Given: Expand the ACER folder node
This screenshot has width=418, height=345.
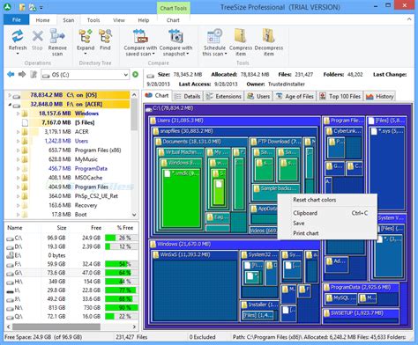Looking at the screenshot, I should click(18, 132).
